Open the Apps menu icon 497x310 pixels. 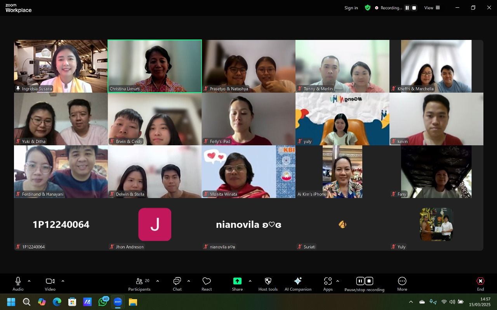coord(328,284)
